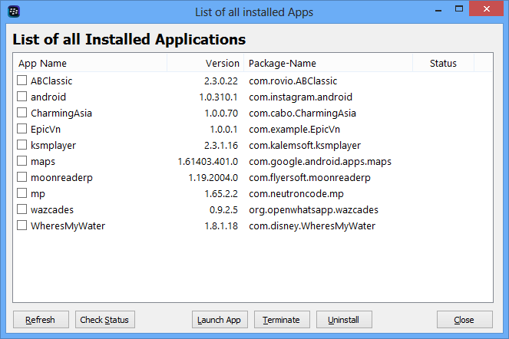509x339 pixels.
Task: Sort by the App Name column header
Action: pos(90,63)
